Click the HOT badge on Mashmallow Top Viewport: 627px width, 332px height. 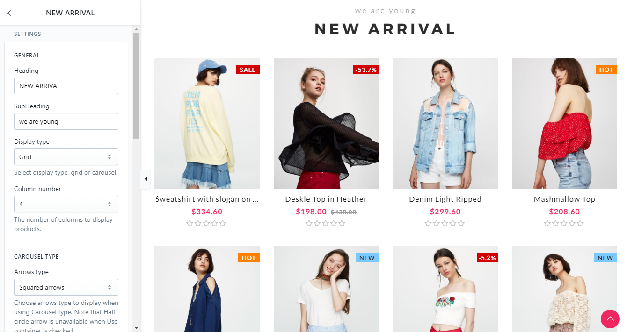click(x=606, y=70)
